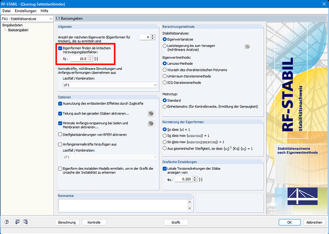The image size is (329, 234).
Task: Choose Wurzeln des charakteristischen Polynoms method
Action: coord(164,70)
